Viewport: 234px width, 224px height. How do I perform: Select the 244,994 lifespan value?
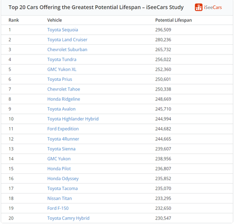163,119
